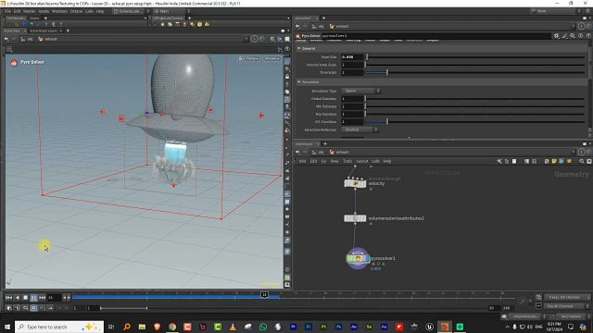Click the Labs menu in network editor
The width and height of the screenshot is (593, 333).
click(x=375, y=161)
